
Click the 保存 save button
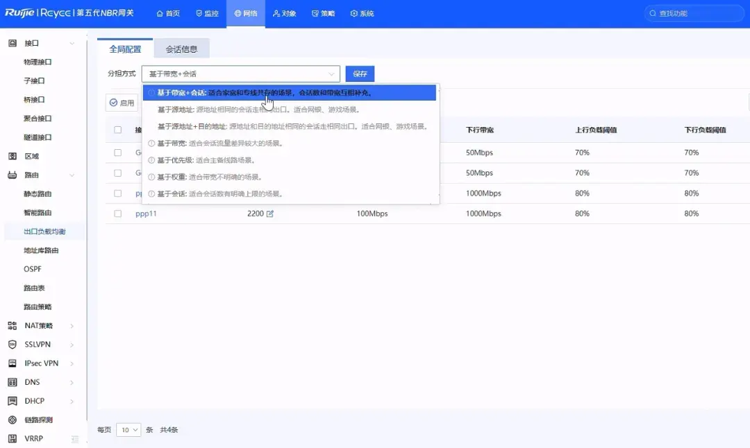[360, 73]
